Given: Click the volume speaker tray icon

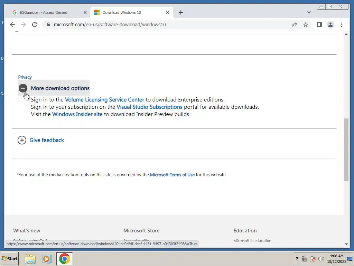Looking at the screenshot, I should [x=321, y=259].
